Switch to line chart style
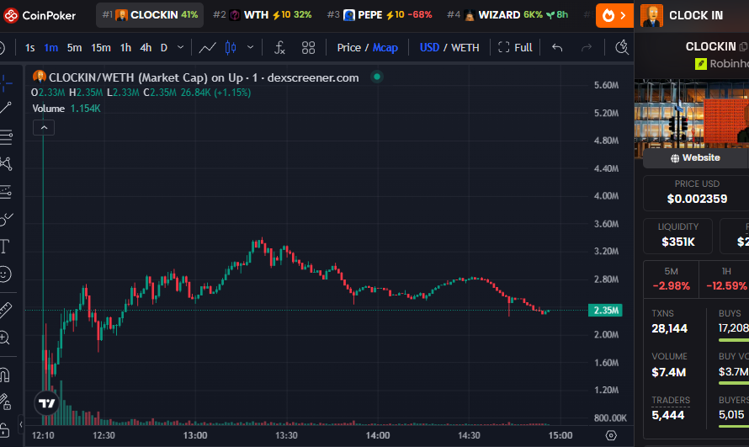The height and width of the screenshot is (447, 749). (x=207, y=47)
